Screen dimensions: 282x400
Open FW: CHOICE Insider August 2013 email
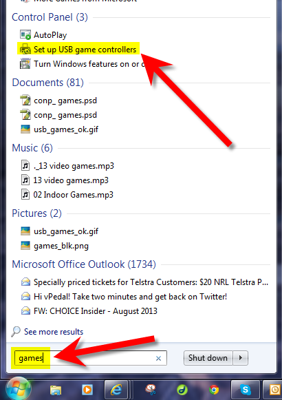(x=89, y=311)
